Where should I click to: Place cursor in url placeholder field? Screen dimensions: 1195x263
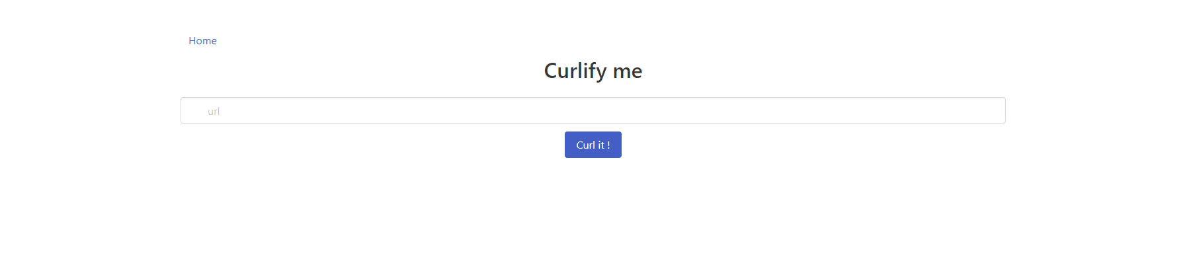click(593, 110)
